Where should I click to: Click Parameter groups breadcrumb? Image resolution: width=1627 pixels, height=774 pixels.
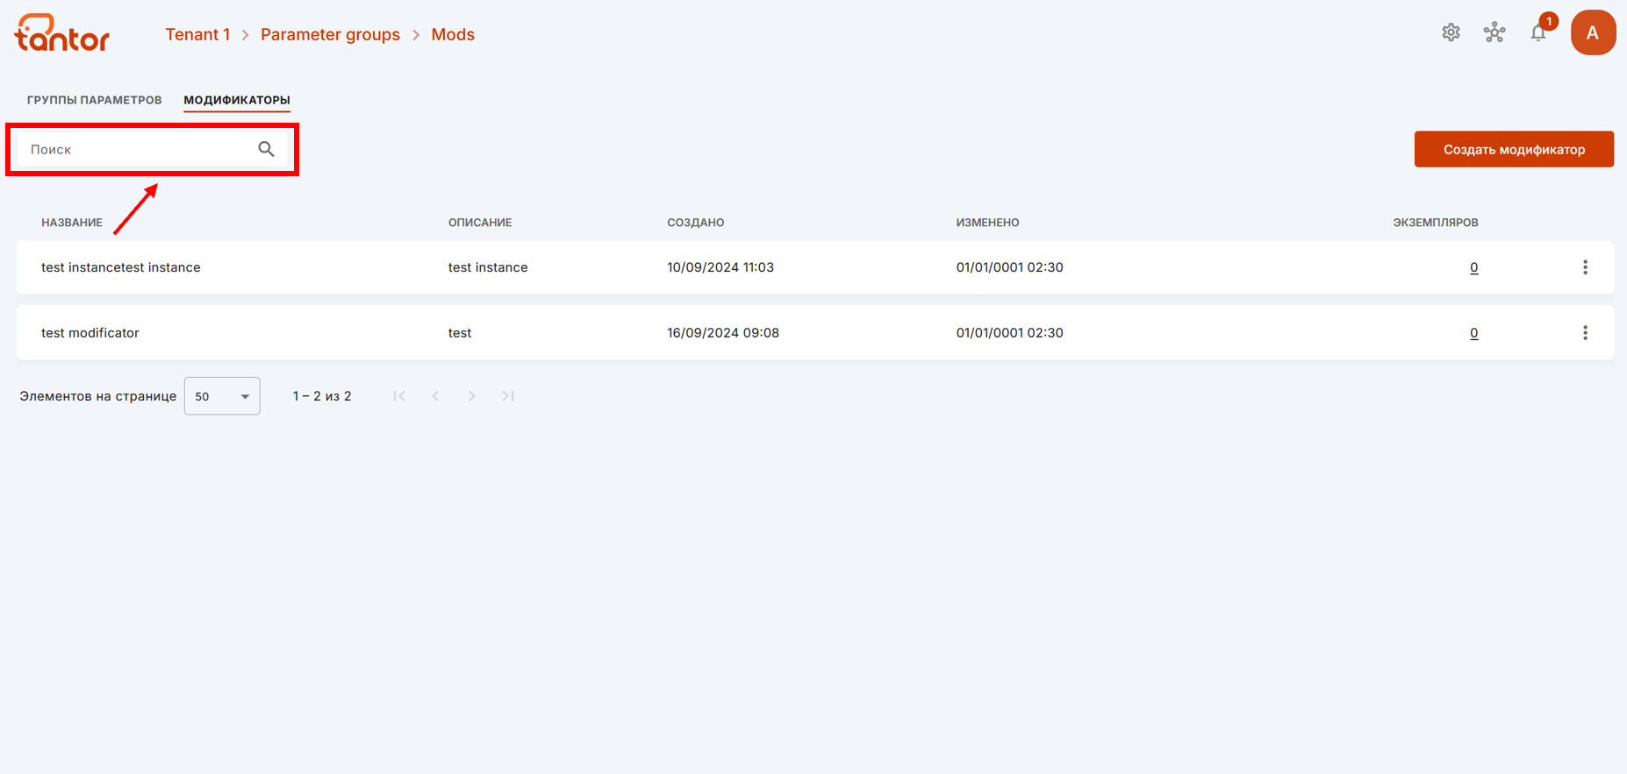pyautogui.click(x=330, y=34)
